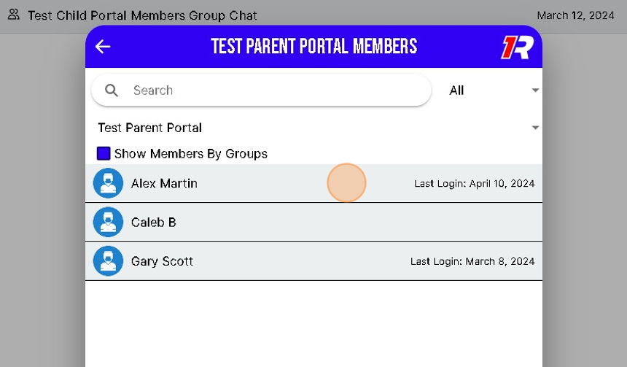Click Alex Martin's last login date
Viewport: 627px width, 367px height.
[x=474, y=183]
